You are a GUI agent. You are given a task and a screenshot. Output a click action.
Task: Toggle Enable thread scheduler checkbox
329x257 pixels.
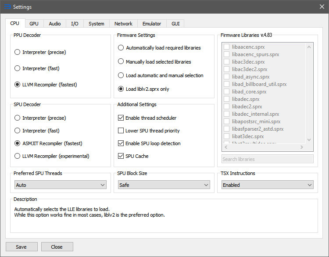pyautogui.click(x=147, y=118)
